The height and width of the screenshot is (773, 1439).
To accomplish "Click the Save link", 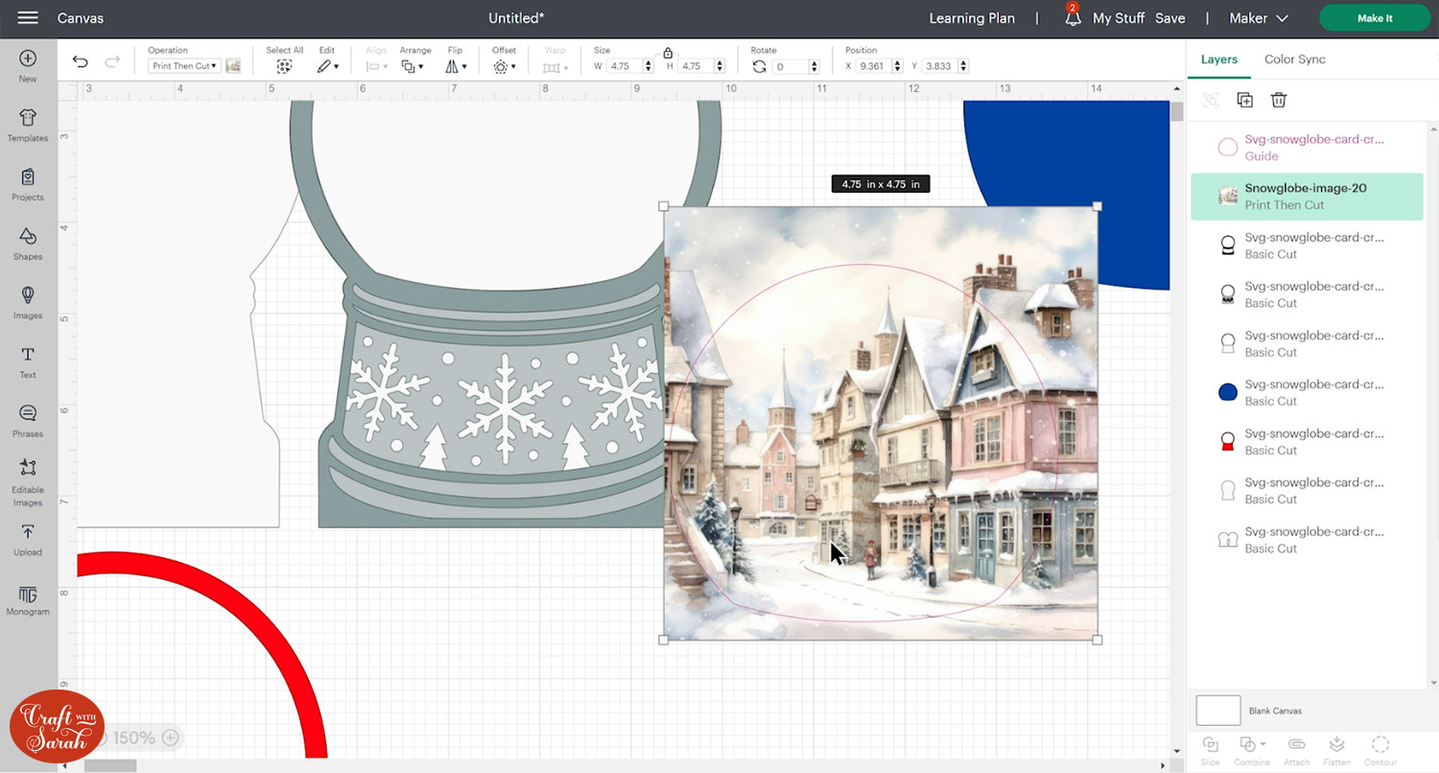I will pos(1169,18).
